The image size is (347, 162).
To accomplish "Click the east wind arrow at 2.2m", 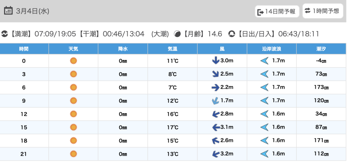I will (215, 87).
